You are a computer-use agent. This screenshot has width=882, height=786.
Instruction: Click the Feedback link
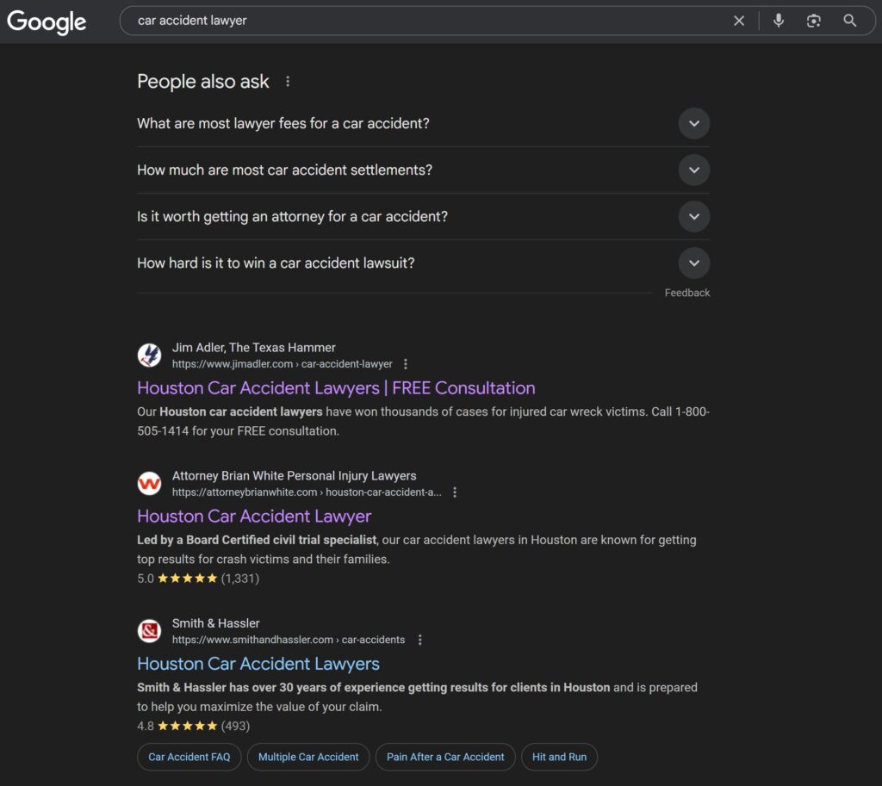[686, 293]
